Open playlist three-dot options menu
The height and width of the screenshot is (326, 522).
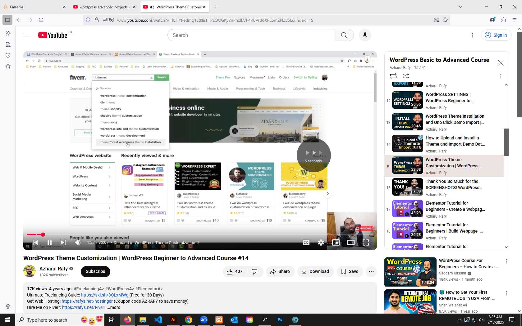[x=501, y=76]
